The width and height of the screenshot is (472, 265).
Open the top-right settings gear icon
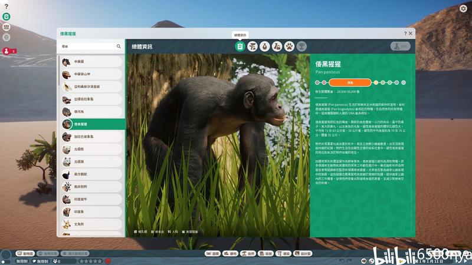(463, 8)
